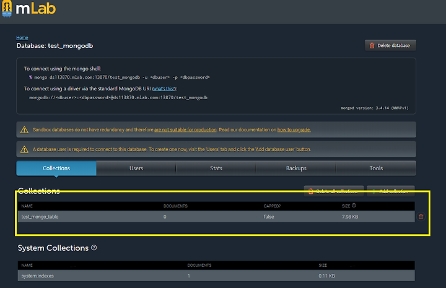
Task: Click the warning icon on the sandbox notice
Action: click(x=24, y=129)
